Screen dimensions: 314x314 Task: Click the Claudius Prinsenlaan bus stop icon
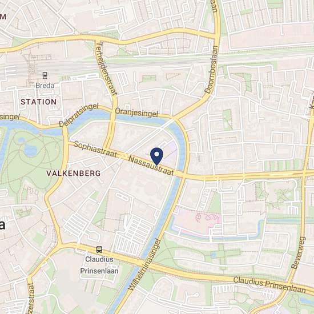(x=99, y=249)
